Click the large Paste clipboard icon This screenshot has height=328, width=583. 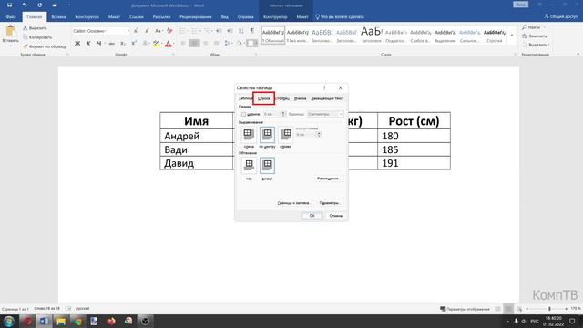pos(10,31)
